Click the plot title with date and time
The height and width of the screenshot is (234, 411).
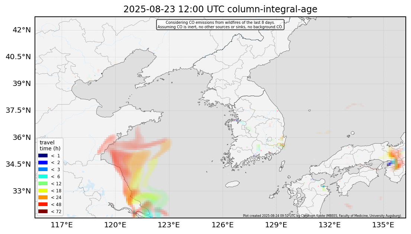(x=220, y=9)
